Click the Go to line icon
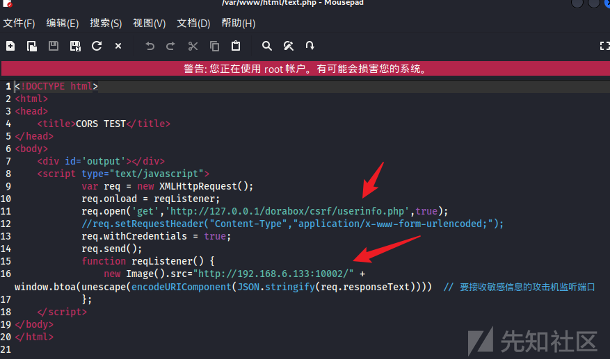This screenshot has height=359, width=610. tap(310, 47)
